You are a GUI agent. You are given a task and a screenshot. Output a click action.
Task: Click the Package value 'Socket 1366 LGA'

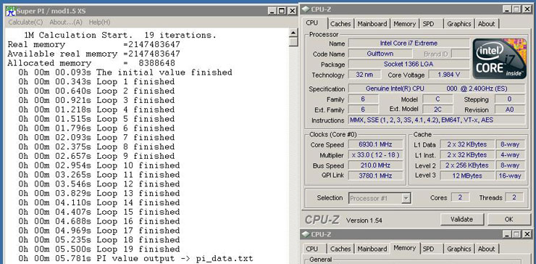pos(409,65)
